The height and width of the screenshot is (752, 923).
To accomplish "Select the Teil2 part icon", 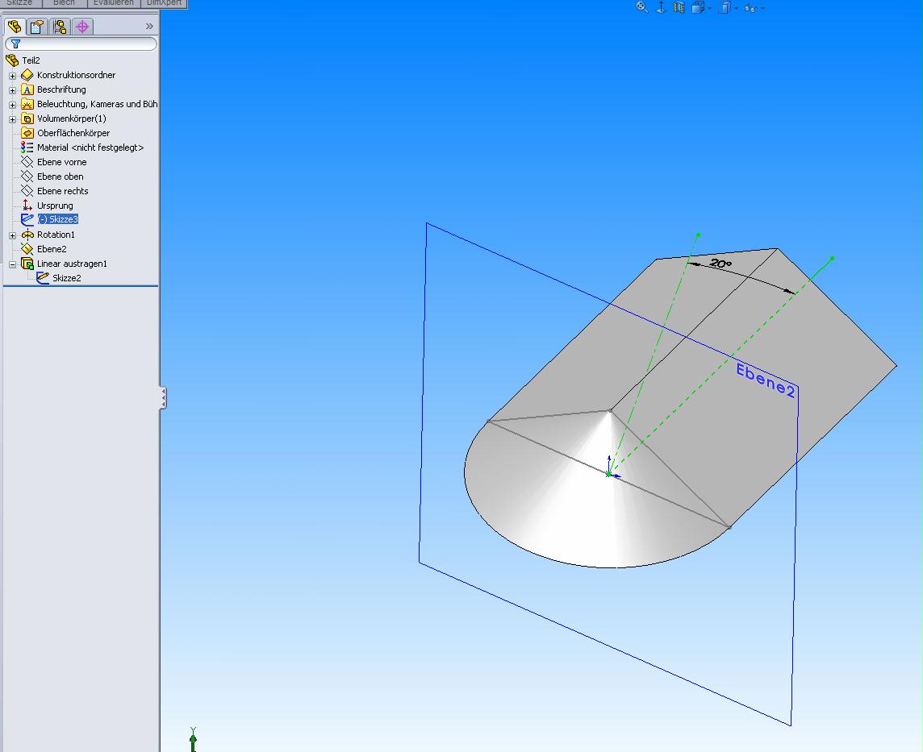I will (12, 60).
